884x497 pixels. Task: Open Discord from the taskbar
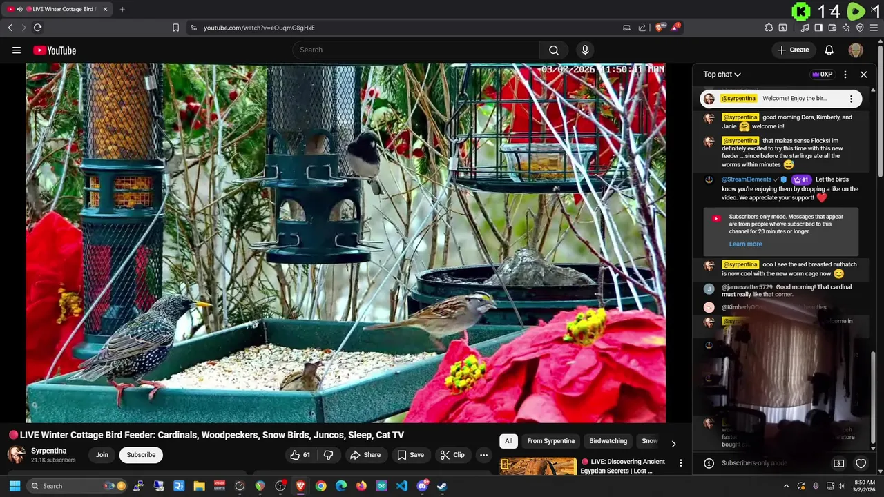pyautogui.click(x=422, y=486)
